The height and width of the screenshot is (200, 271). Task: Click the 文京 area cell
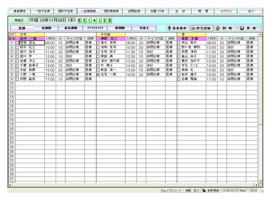click(30, 34)
